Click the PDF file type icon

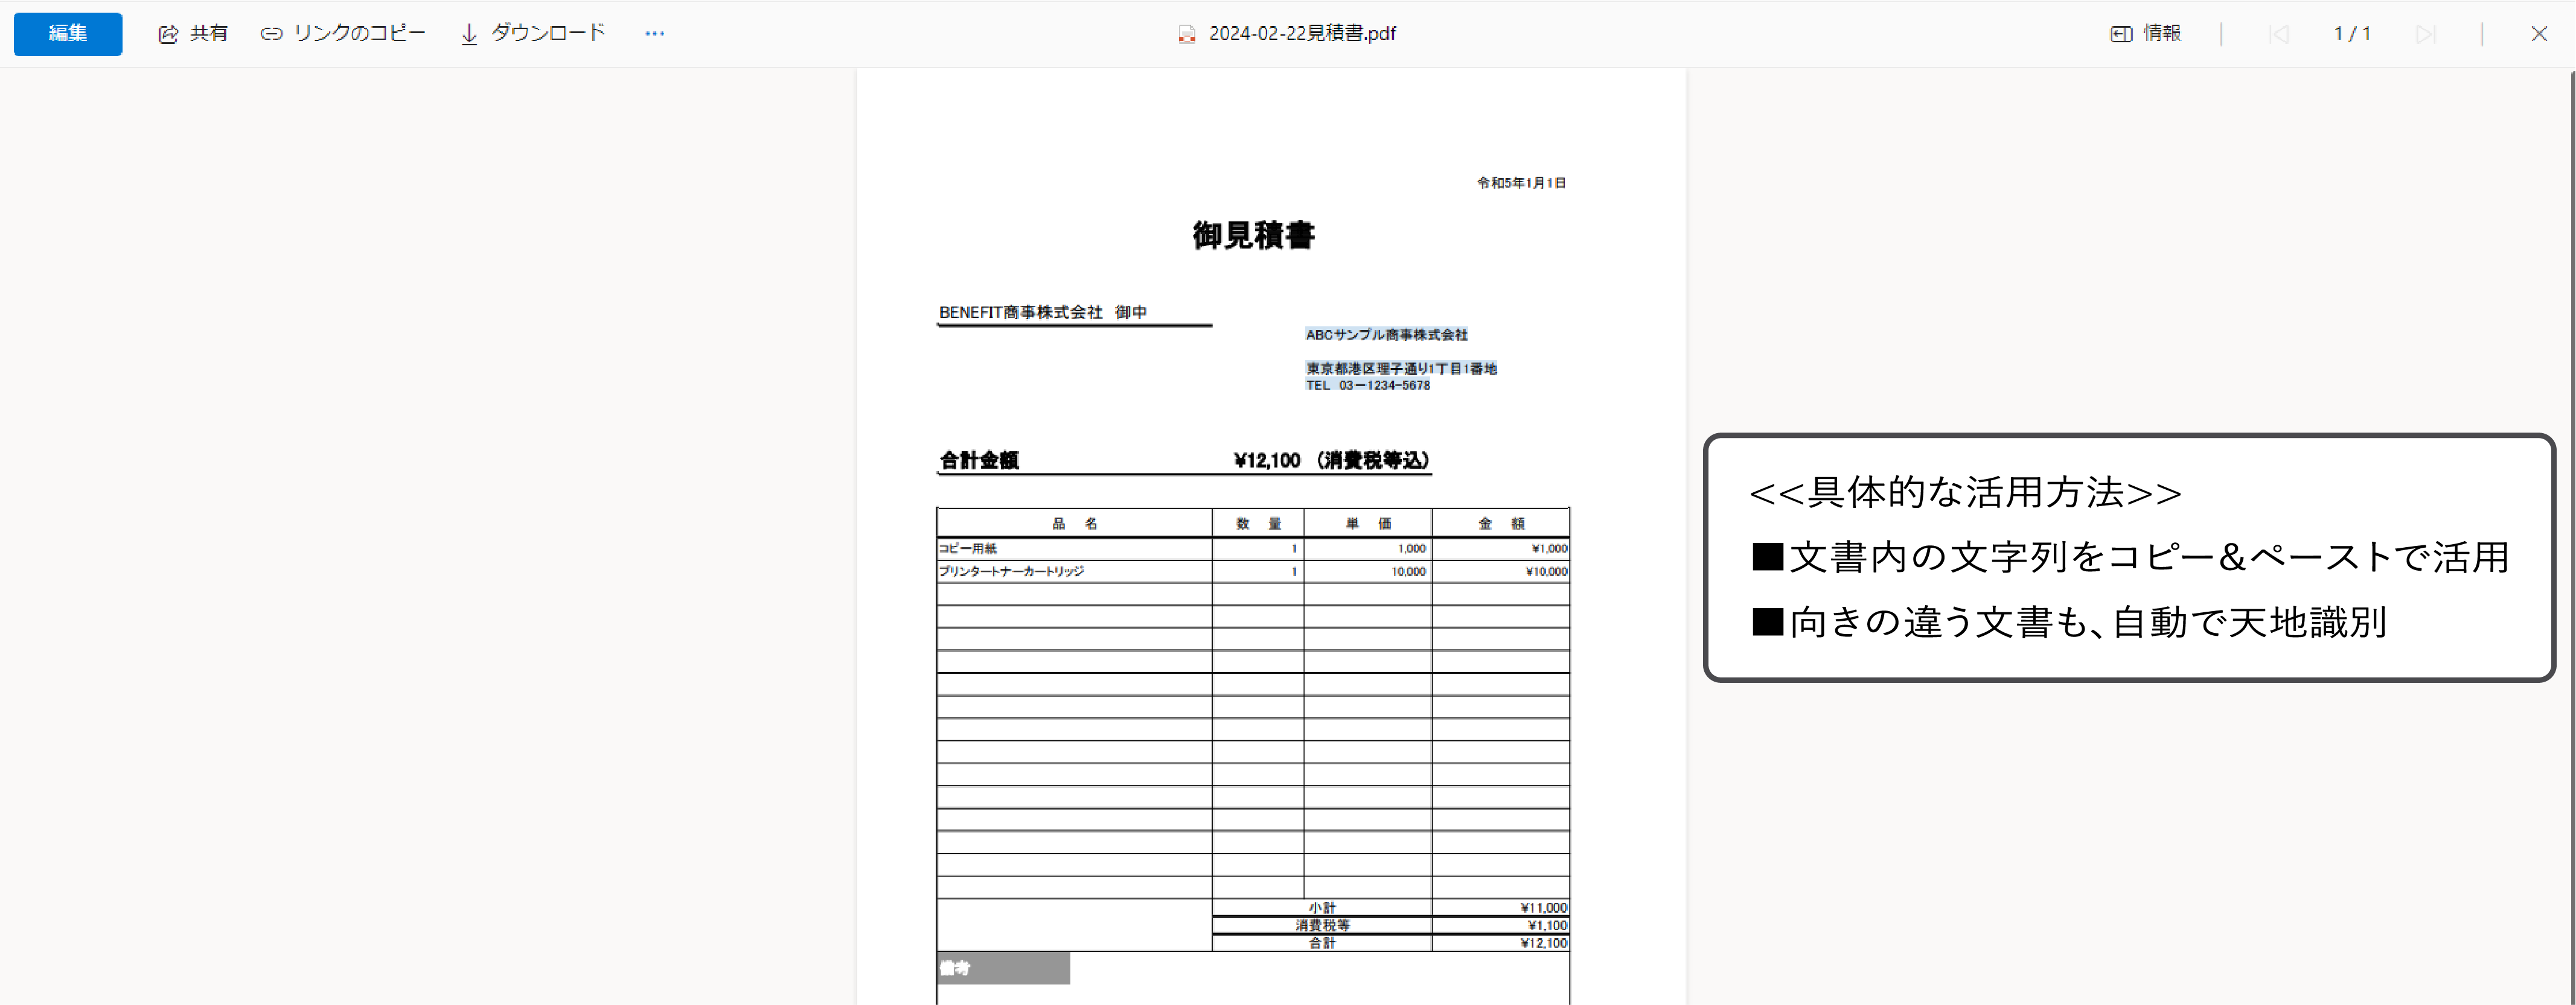pyautogui.click(x=1186, y=34)
